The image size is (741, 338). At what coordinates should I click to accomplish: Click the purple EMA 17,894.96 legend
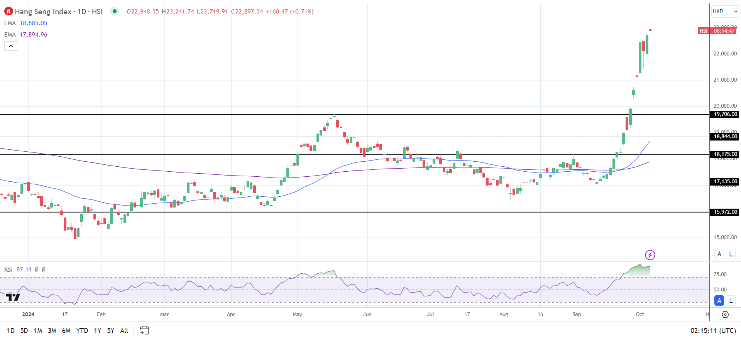coord(26,35)
